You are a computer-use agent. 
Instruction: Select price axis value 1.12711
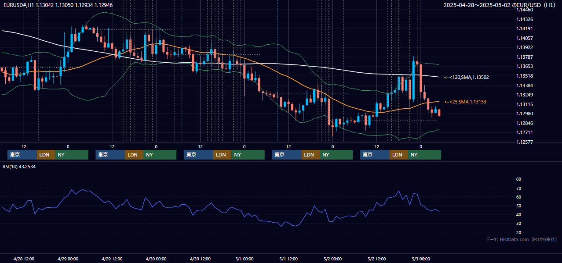point(525,132)
